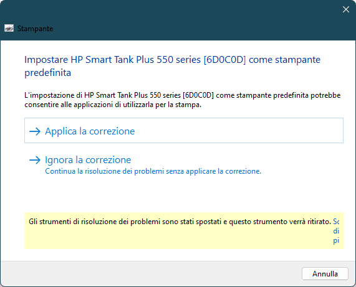Click the arrow icon beside Ignora la correzione
The image size is (356, 287).
[35, 160]
